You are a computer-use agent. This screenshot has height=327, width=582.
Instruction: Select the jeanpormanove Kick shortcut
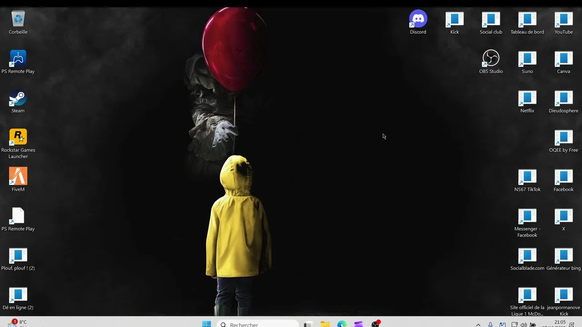(x=564, y=301)
